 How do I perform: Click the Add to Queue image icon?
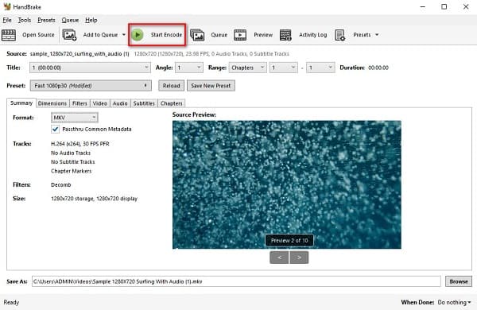pos(69,35)
